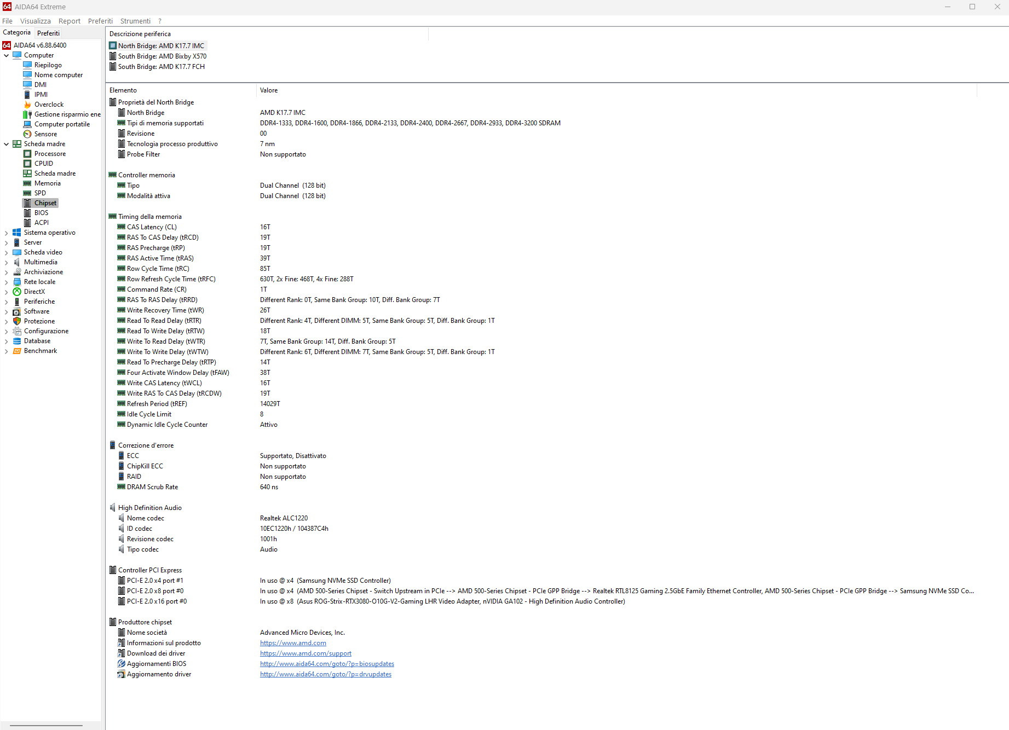This screenshot has height=730, width=1009.
Task: Switch to the Categoria tab
Action: [17, 33]
